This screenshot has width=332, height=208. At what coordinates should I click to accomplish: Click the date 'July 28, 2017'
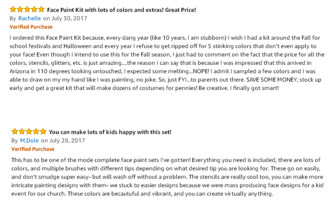point(67,141)
